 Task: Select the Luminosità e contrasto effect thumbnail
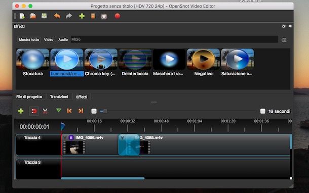tap(67, 59)
